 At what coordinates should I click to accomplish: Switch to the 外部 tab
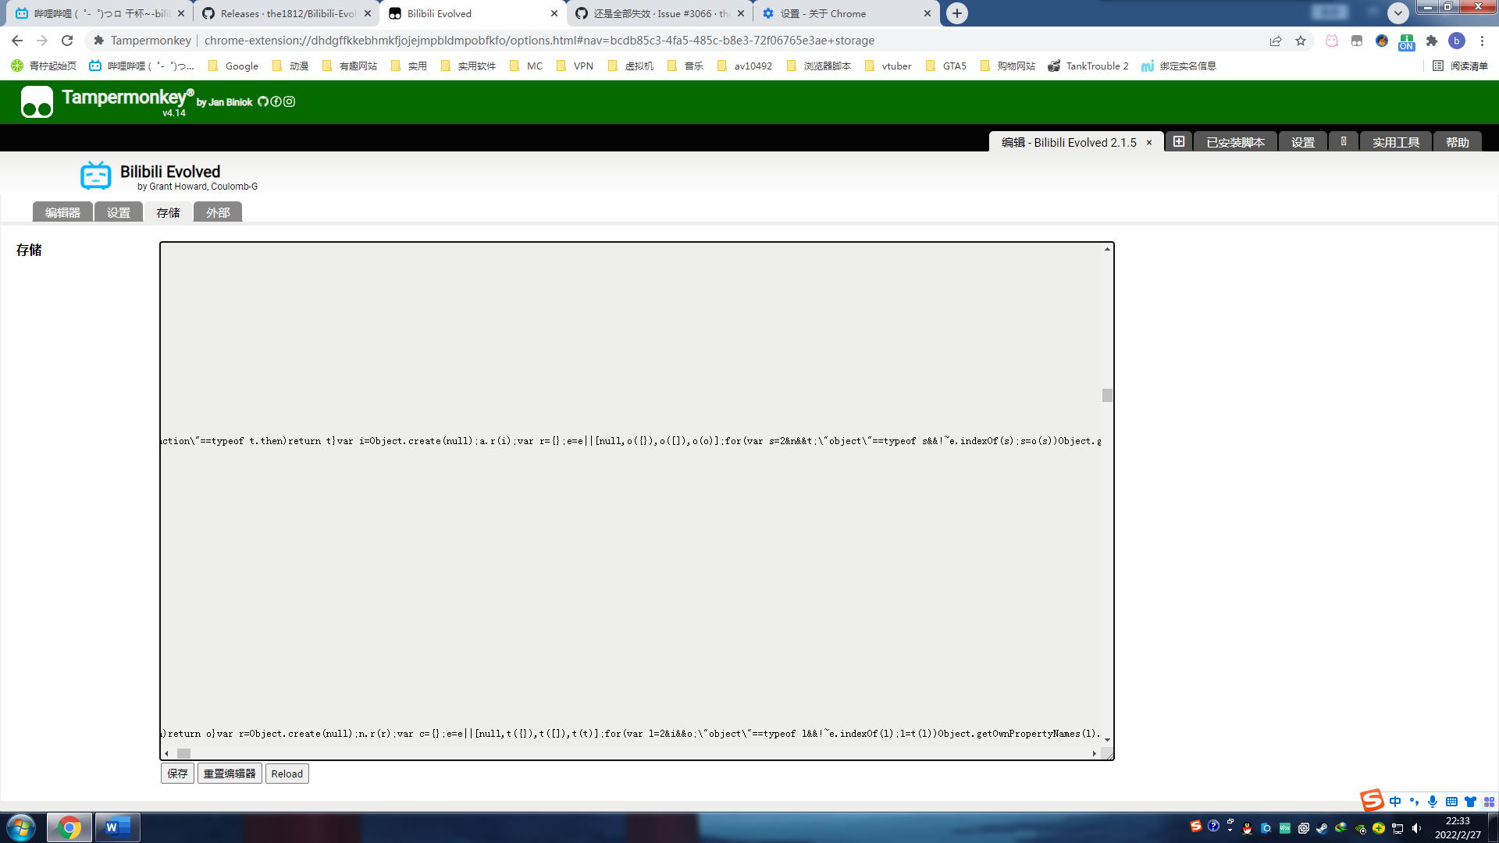click(218, 212)
